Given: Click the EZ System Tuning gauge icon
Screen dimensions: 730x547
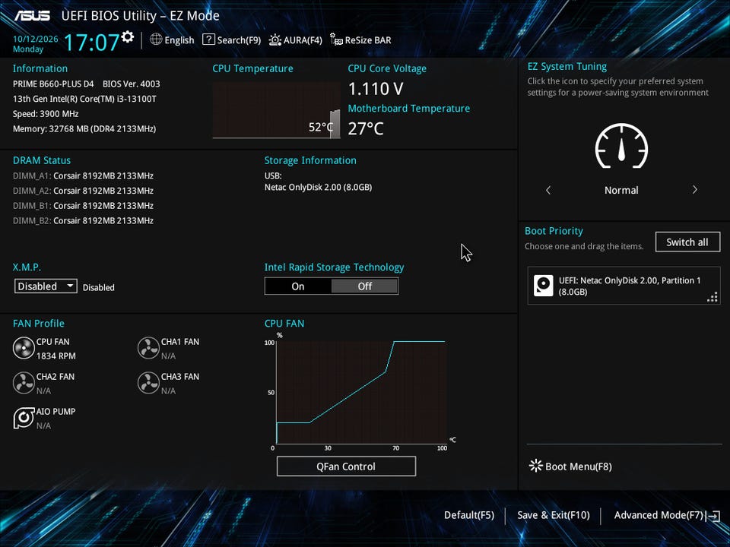Looking at the screenshot, I should click(x=621, y=146).
